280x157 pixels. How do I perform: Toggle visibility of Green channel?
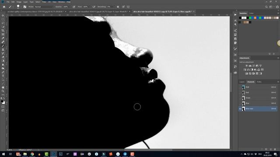click(240, 98)
